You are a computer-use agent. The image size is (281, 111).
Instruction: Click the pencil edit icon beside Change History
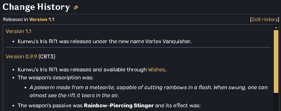(76, 8)
